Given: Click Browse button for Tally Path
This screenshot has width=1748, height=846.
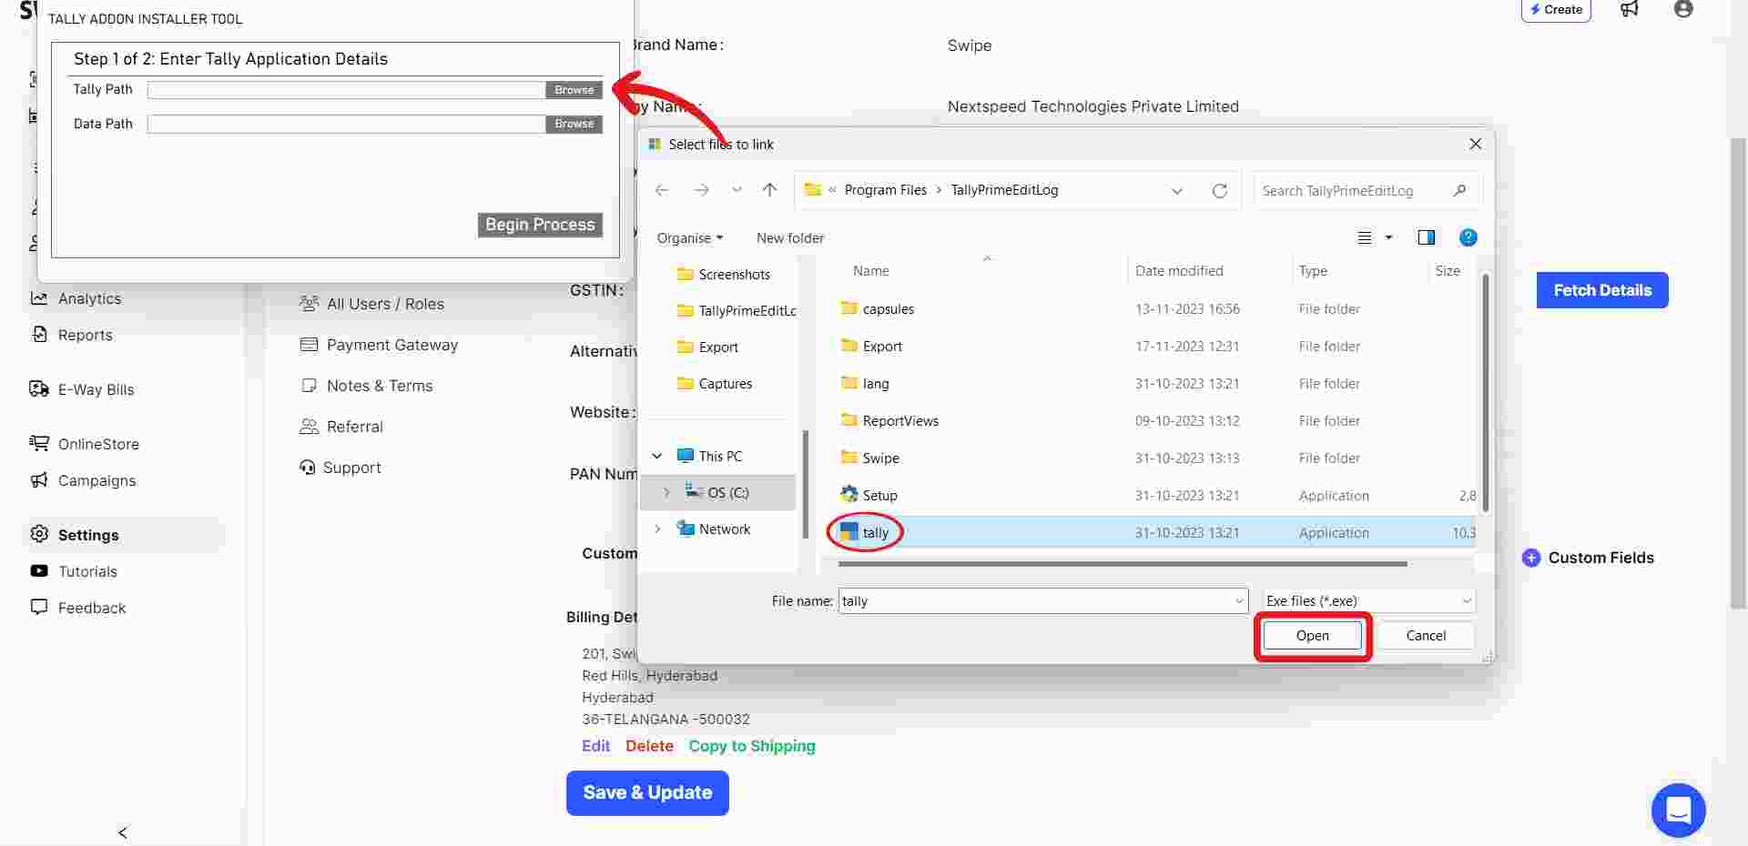Looking at the screenshot, I should [574, 90].
